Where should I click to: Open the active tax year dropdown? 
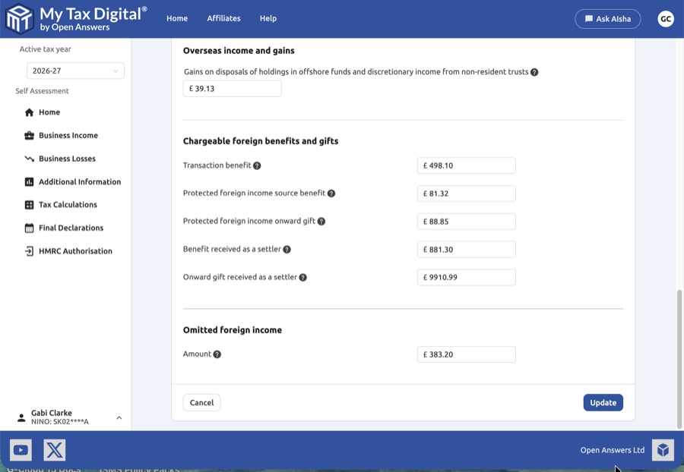(x=75, y=71)
